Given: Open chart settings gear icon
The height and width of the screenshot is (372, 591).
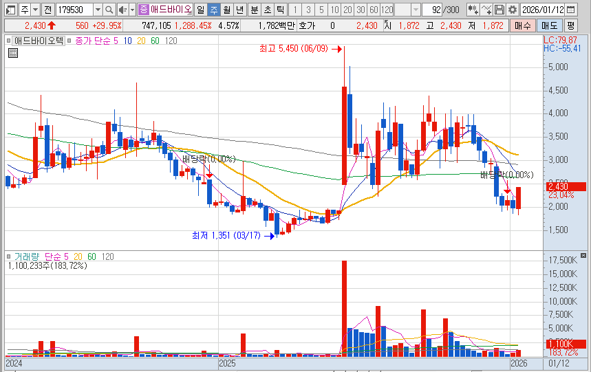Looking at the screenshot, I should coord(513,10).
